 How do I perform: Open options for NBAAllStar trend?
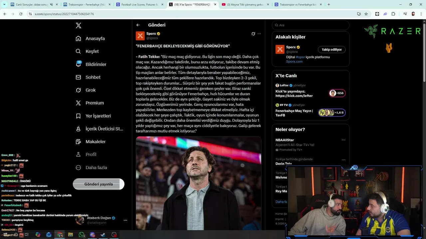click(x=343, y=140)
